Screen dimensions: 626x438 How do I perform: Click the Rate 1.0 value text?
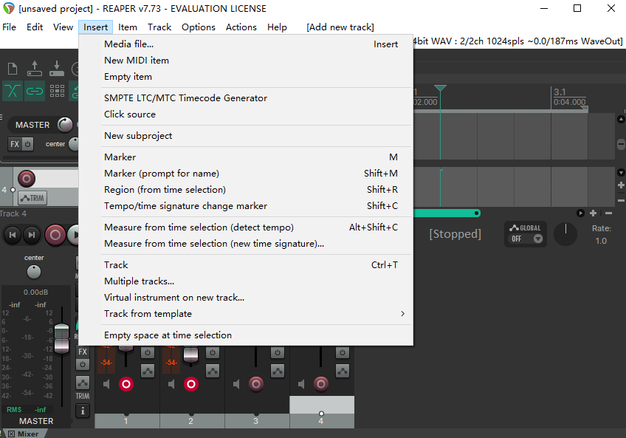pos(601,241)
